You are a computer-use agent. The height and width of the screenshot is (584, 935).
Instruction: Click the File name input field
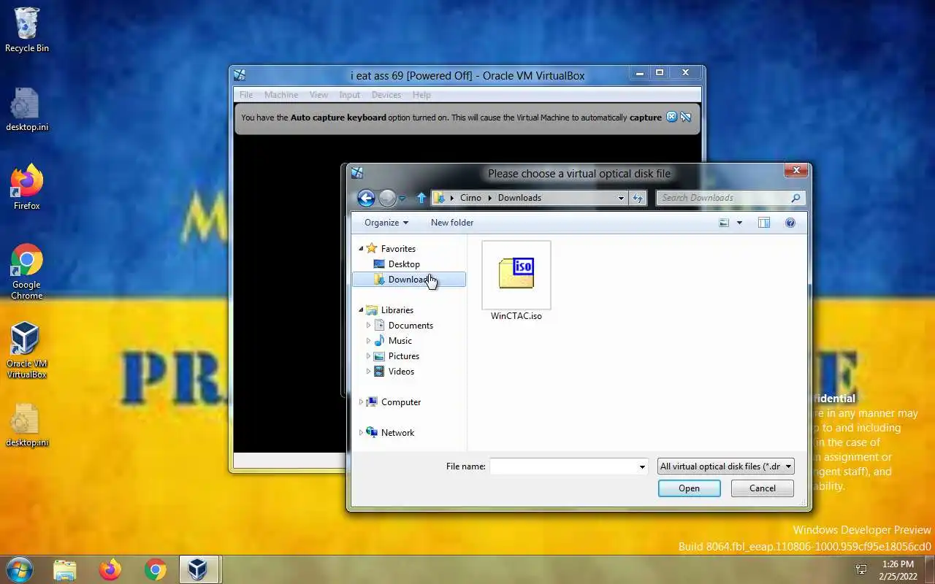click(563, 466)
